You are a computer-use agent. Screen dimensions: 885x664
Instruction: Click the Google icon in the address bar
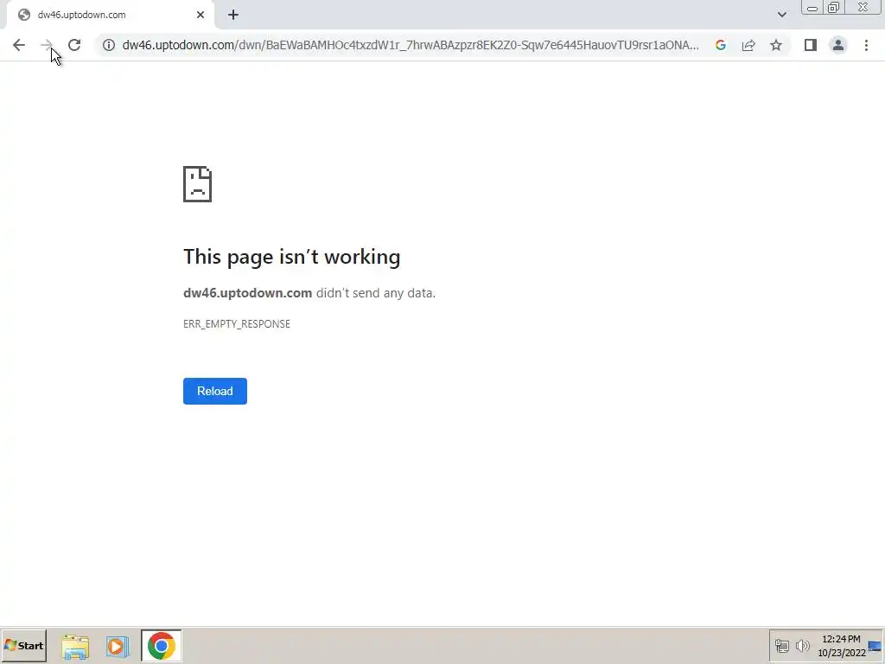coord(721,45)
